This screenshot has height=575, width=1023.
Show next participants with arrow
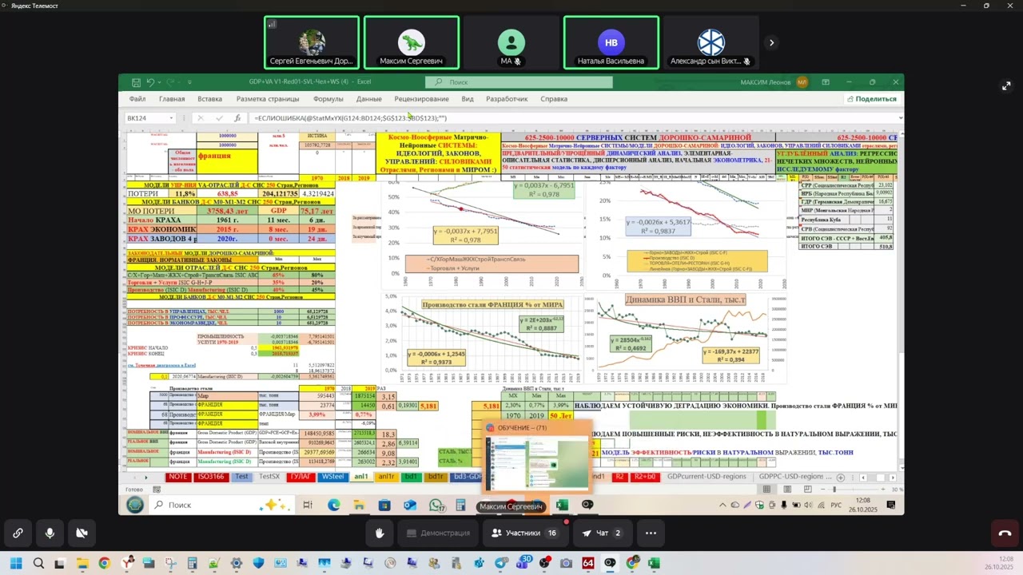(771, 43)
